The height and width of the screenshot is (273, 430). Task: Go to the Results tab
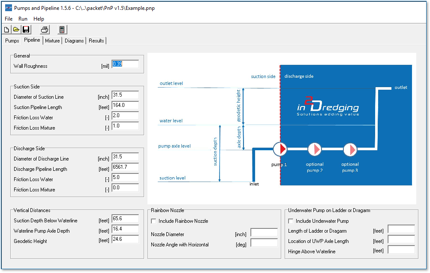(x=96, y=41)
